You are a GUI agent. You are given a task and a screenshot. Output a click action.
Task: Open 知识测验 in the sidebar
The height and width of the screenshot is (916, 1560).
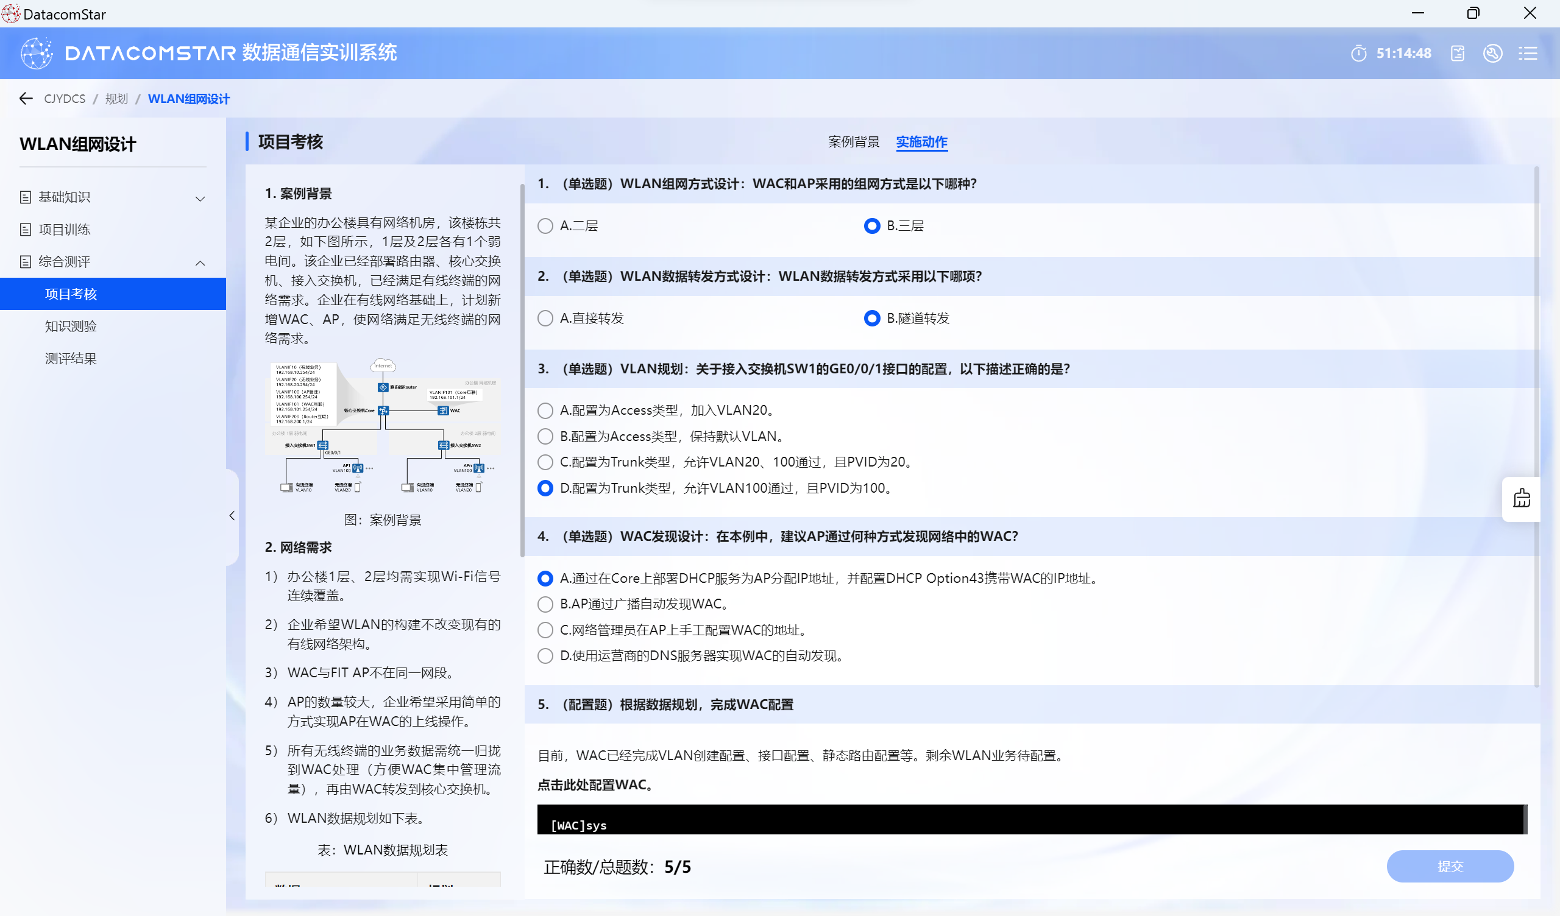coord(71,326)
